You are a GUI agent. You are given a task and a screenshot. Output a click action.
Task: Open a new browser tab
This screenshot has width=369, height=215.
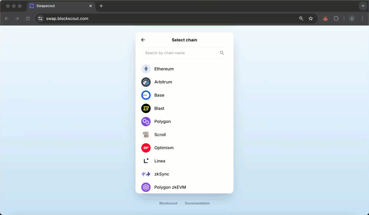point(101,6)
